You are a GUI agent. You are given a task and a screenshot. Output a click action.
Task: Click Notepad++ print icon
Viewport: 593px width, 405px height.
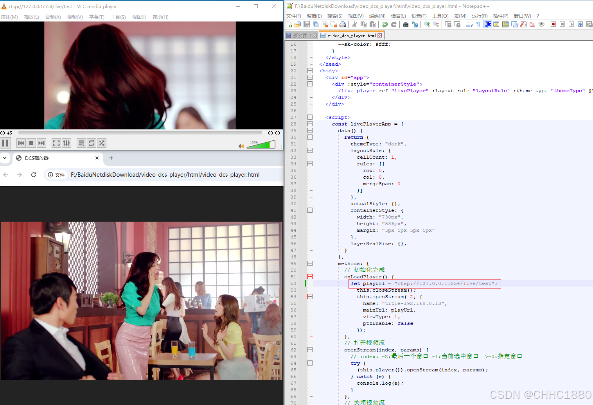343,24
